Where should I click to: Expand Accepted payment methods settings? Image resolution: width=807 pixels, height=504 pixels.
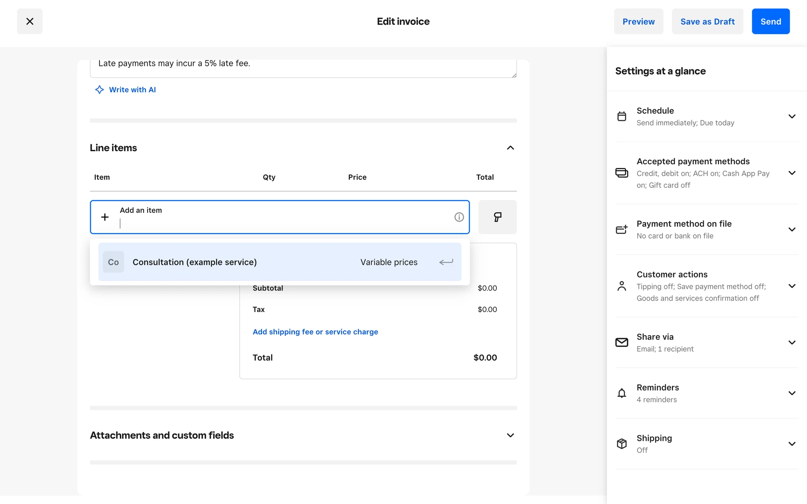pos(792,173)
